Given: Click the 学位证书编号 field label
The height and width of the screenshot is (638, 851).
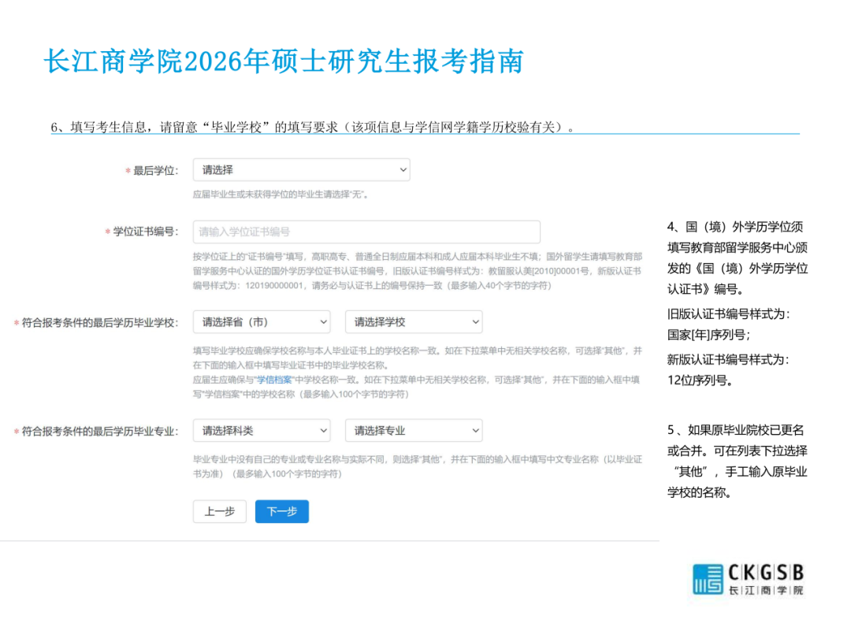Looking at the screenshot, I should pos(145,232).
